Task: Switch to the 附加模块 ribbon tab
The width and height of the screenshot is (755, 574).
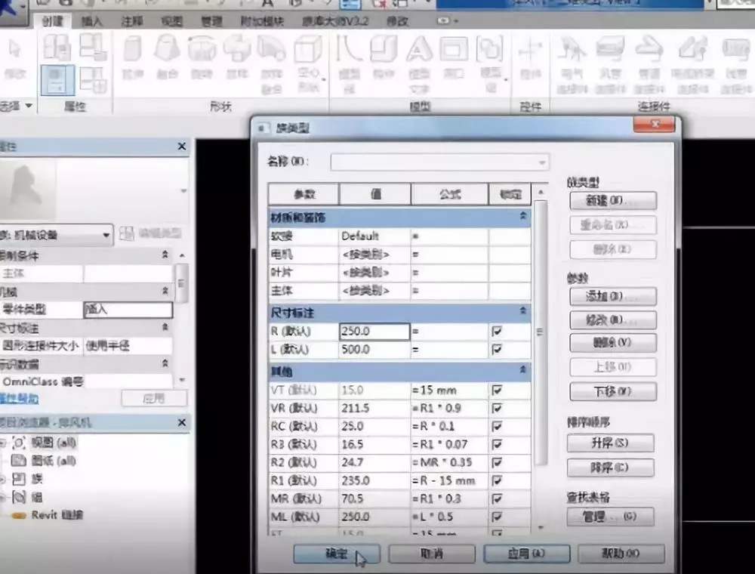Action: pos(263,21)
